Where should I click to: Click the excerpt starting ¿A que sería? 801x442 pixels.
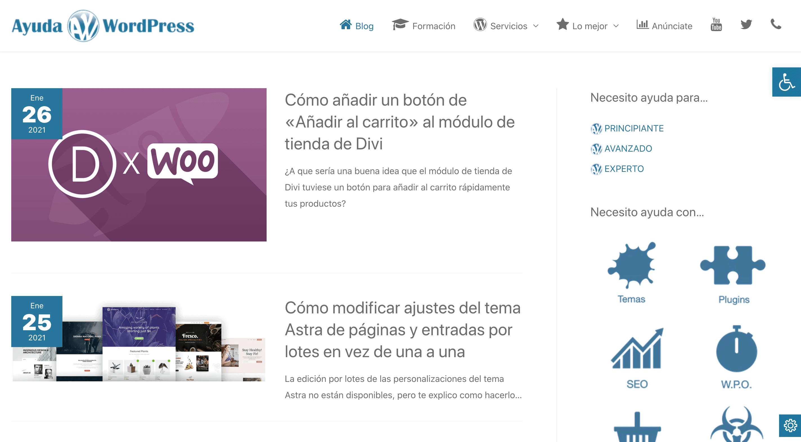398,187
